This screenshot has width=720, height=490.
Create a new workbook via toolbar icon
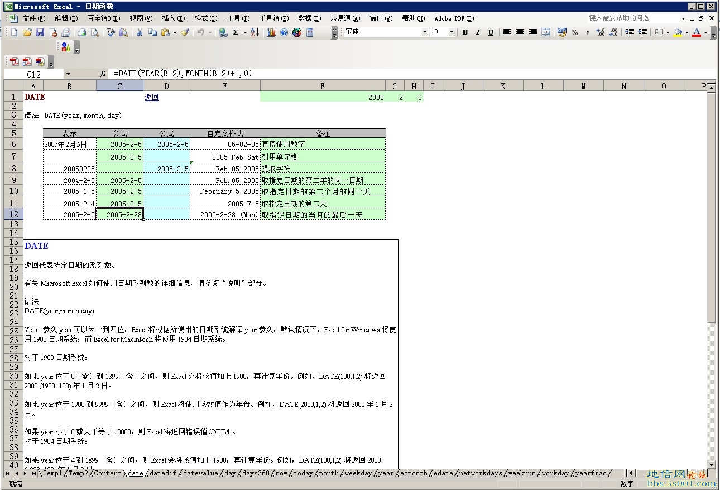tap(14, 32)
